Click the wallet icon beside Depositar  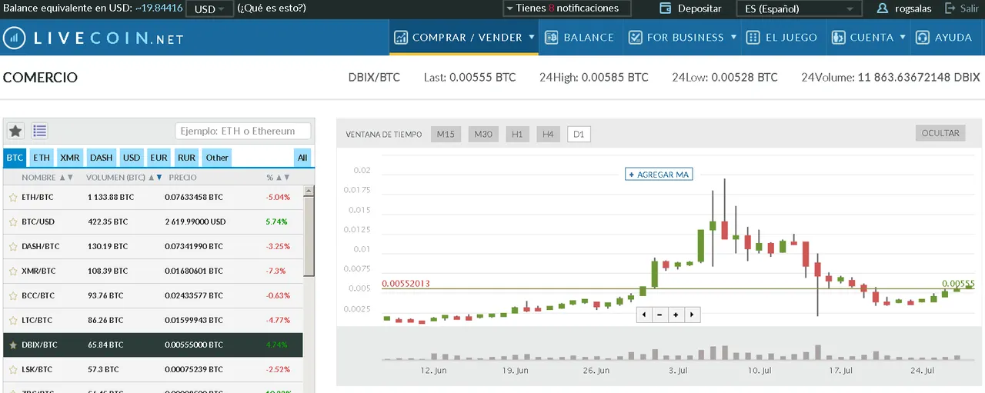[x=666, y=8]
